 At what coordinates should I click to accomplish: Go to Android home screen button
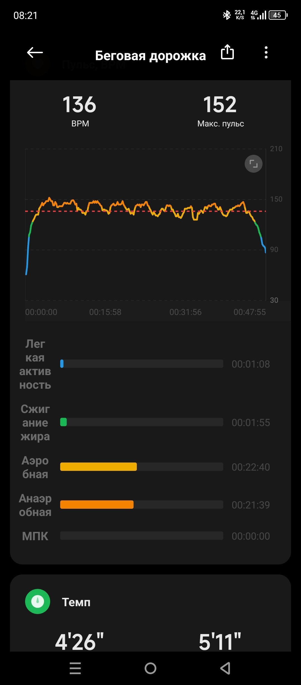click(x=151, y=668)
